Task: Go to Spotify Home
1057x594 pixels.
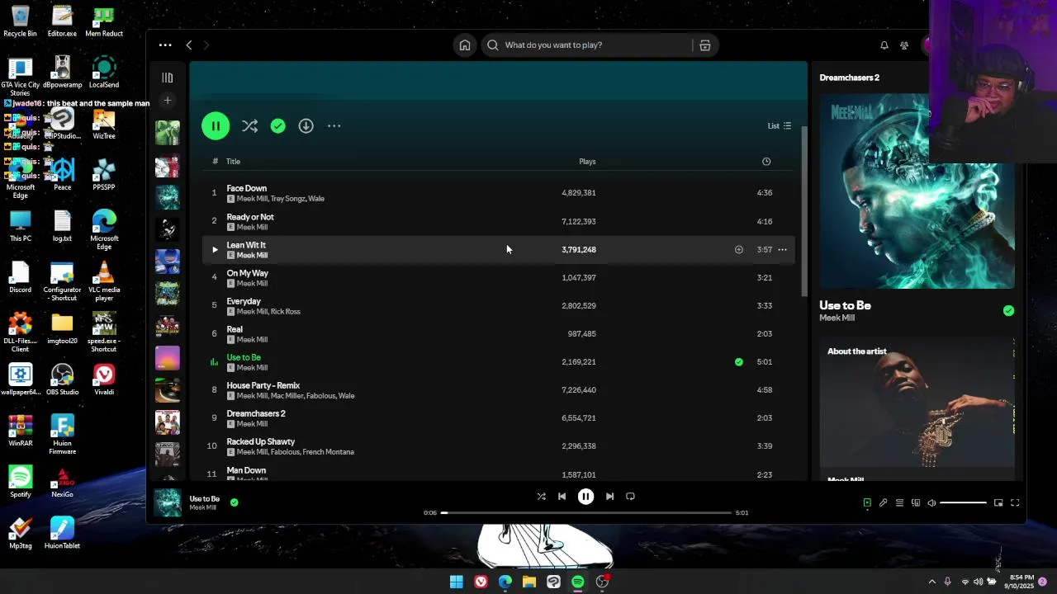Action: pos(465,45)
